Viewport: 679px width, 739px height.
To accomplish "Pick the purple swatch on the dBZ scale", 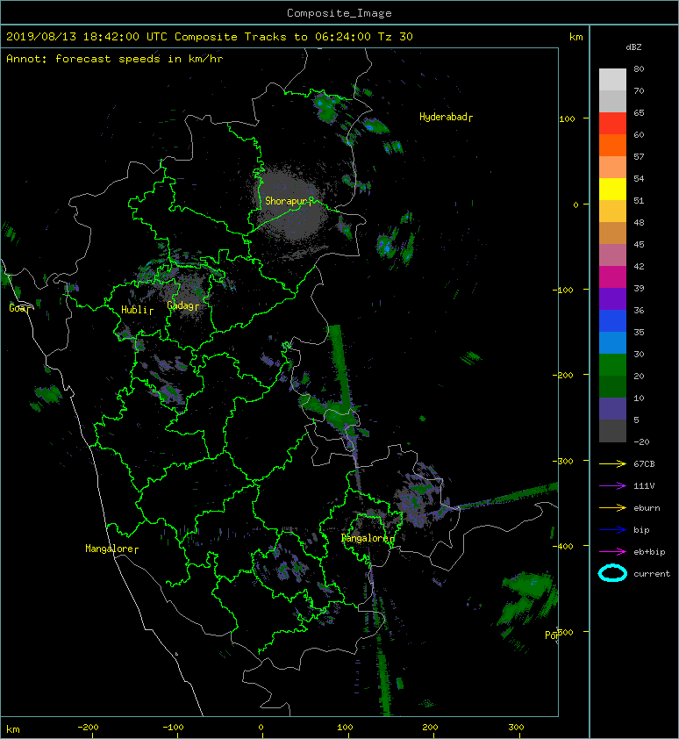I will (x=612, y=298).
